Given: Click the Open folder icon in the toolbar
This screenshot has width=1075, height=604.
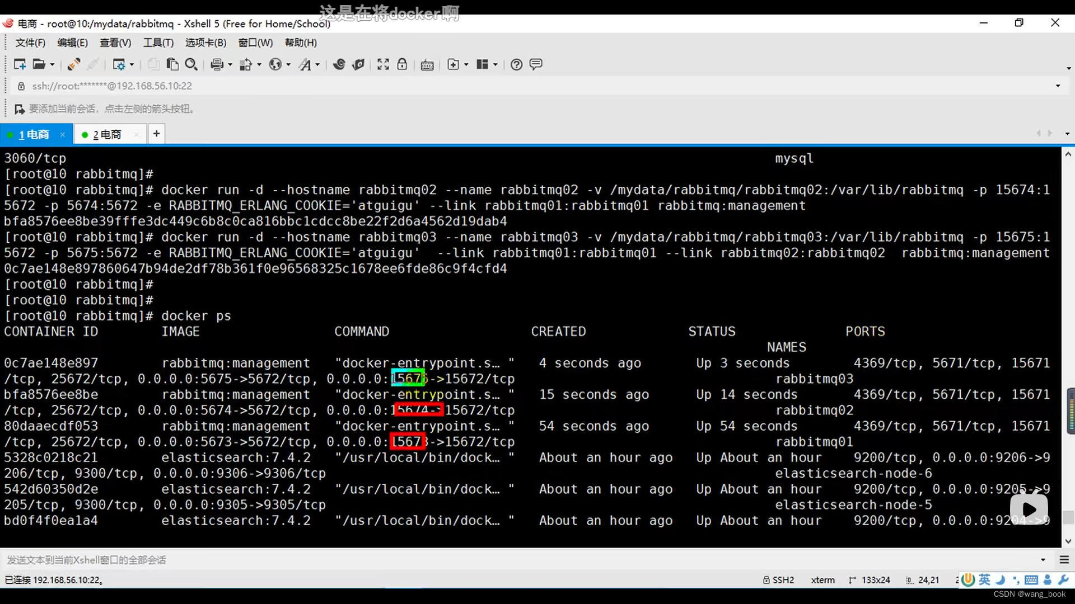Looking at the screenshot, I should click(39, 64).
